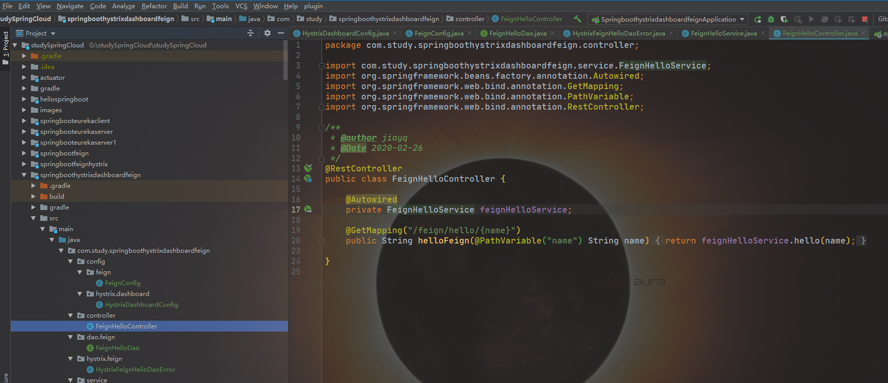Click the disabled Run triangle toolbar icon
Viewport: 888px width, 383px height.
(x=811, y=19)
